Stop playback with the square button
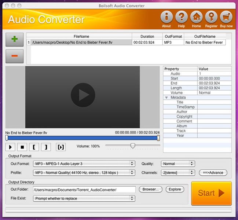Screen dimensions: 238x220 [22, 147]
